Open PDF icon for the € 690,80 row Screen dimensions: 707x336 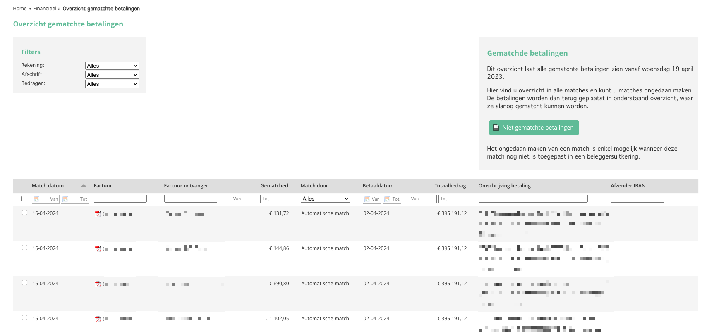[x=98, y=284]
